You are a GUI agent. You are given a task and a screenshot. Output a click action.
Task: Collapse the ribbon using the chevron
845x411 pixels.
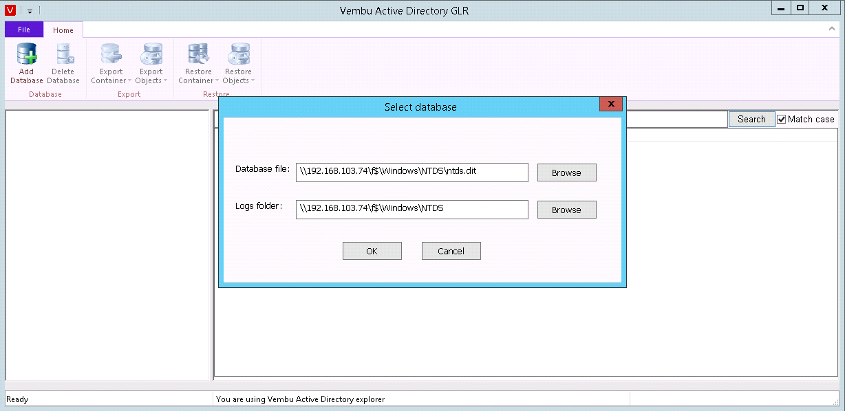(832, 30)
